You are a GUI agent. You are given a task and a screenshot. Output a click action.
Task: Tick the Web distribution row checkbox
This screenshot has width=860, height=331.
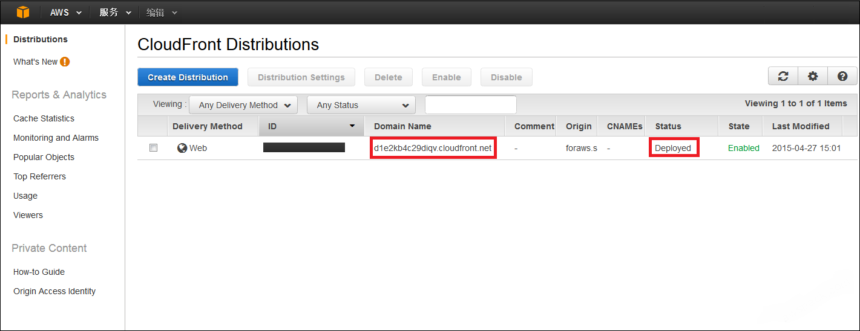153,147
